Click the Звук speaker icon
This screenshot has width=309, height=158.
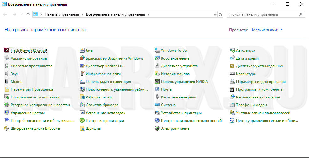pyautogui.click(x=7, y=74)
